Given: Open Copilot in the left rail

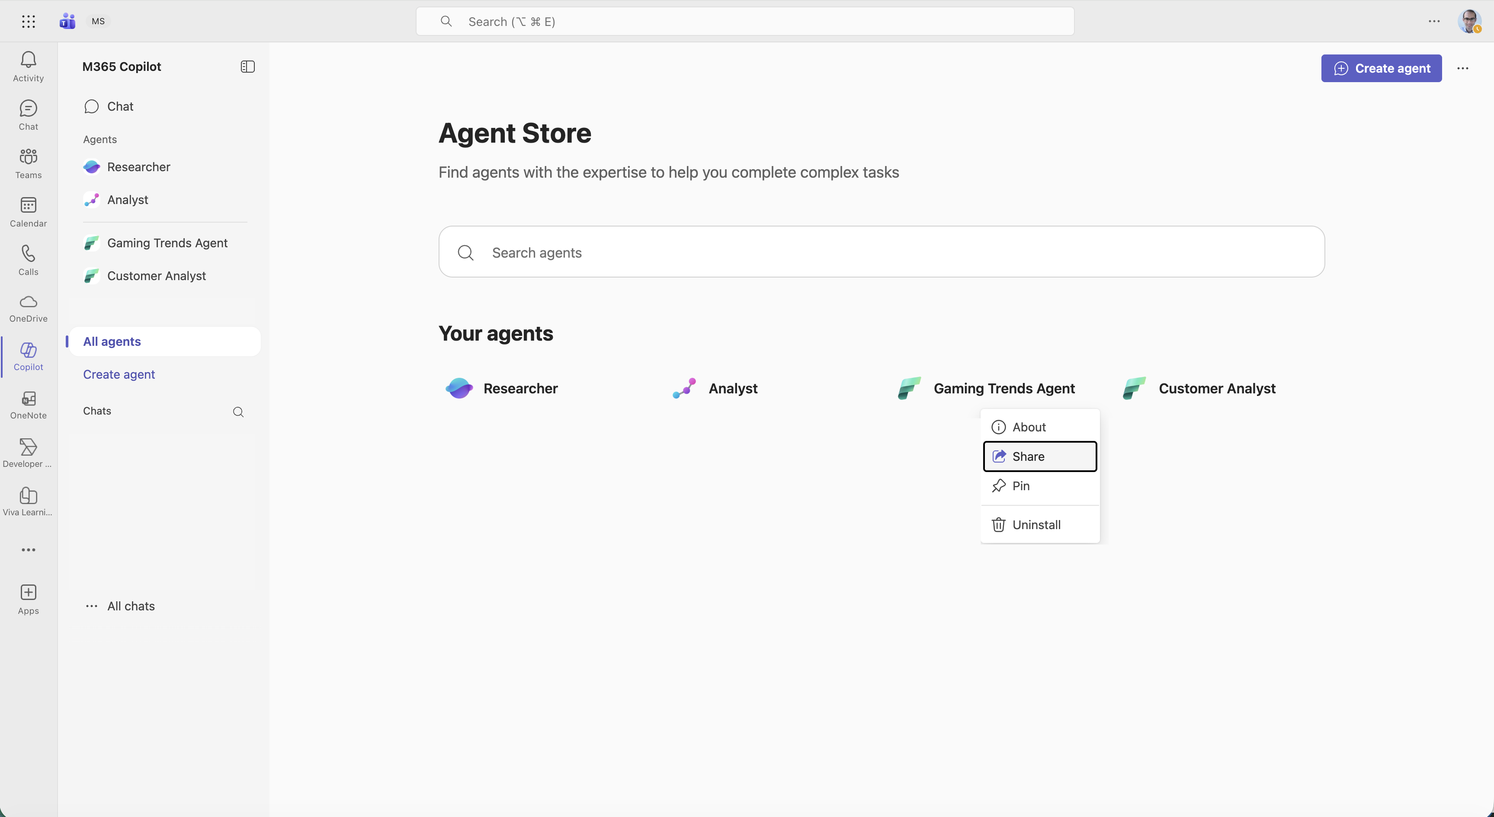Looking at the screenshot, I should (29, 357).
